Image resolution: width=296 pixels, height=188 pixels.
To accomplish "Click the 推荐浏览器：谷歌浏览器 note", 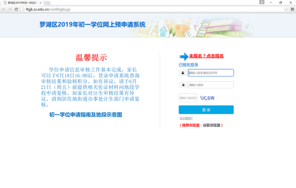I will click(x=201, y=125).
